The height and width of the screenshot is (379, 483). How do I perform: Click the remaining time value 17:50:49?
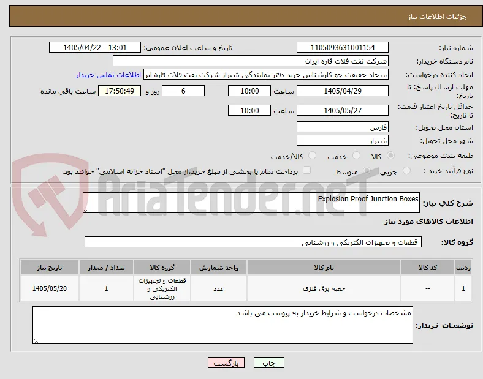[120, 91]
